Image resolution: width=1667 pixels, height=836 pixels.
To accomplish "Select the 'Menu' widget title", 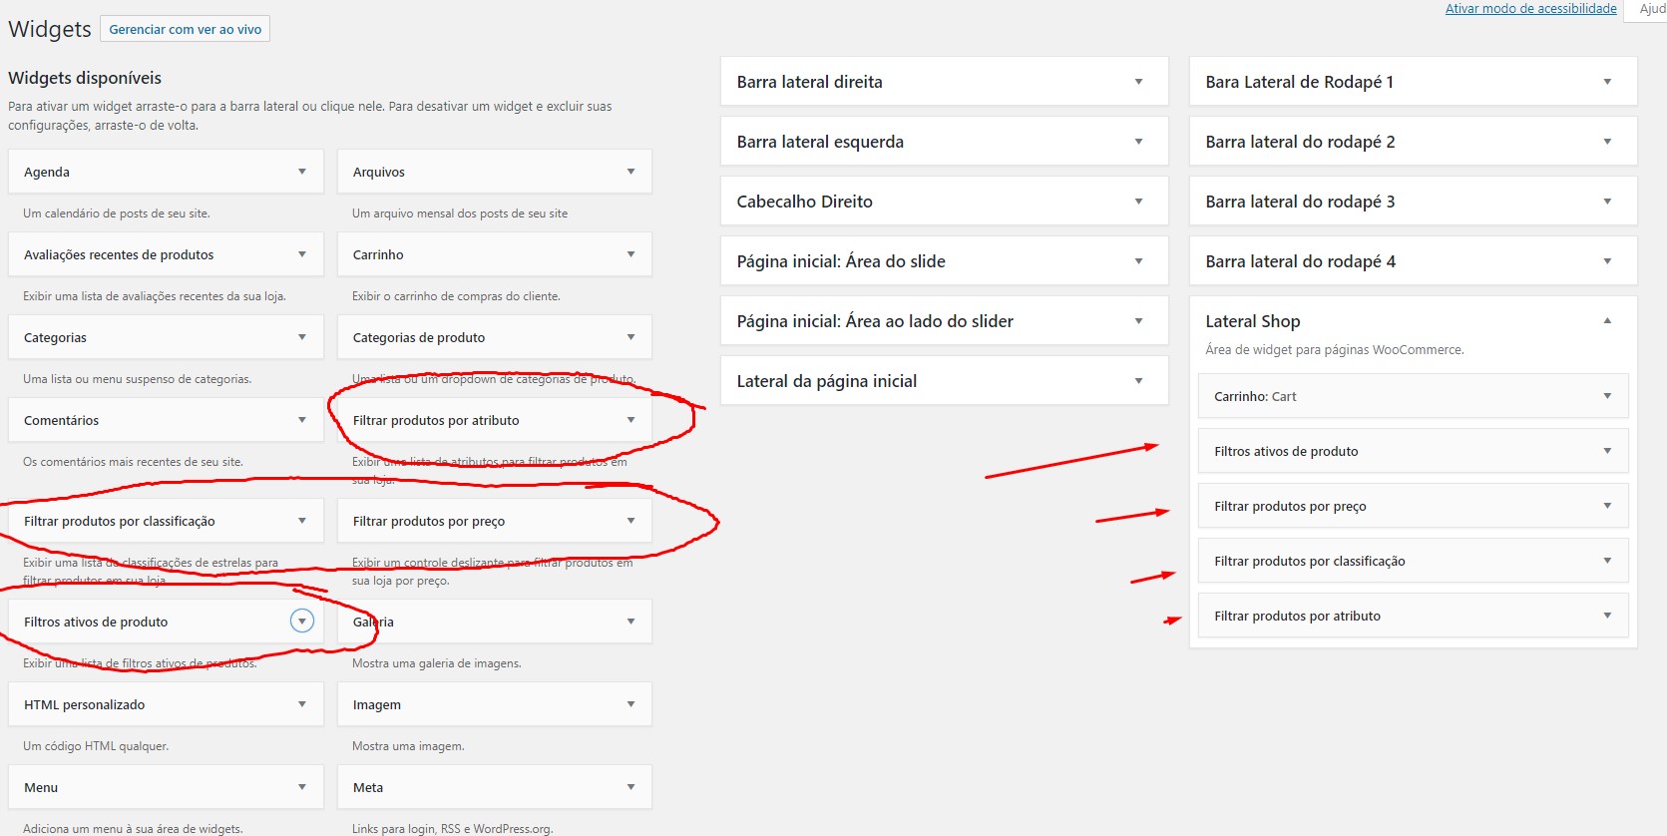I will pos(41,787).
